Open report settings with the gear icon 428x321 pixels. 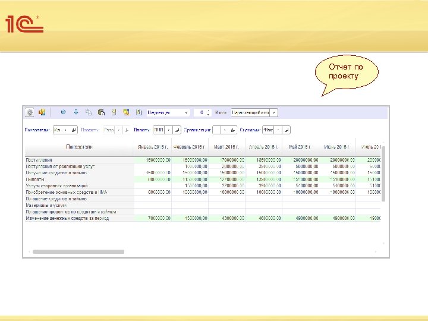click(30, 112)
